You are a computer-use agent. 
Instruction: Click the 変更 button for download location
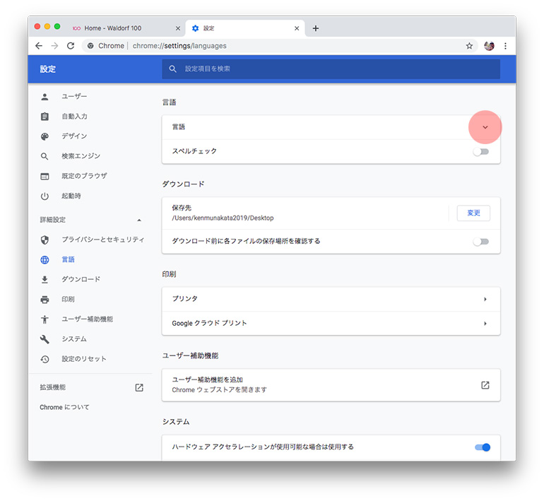tap(473, 213)
